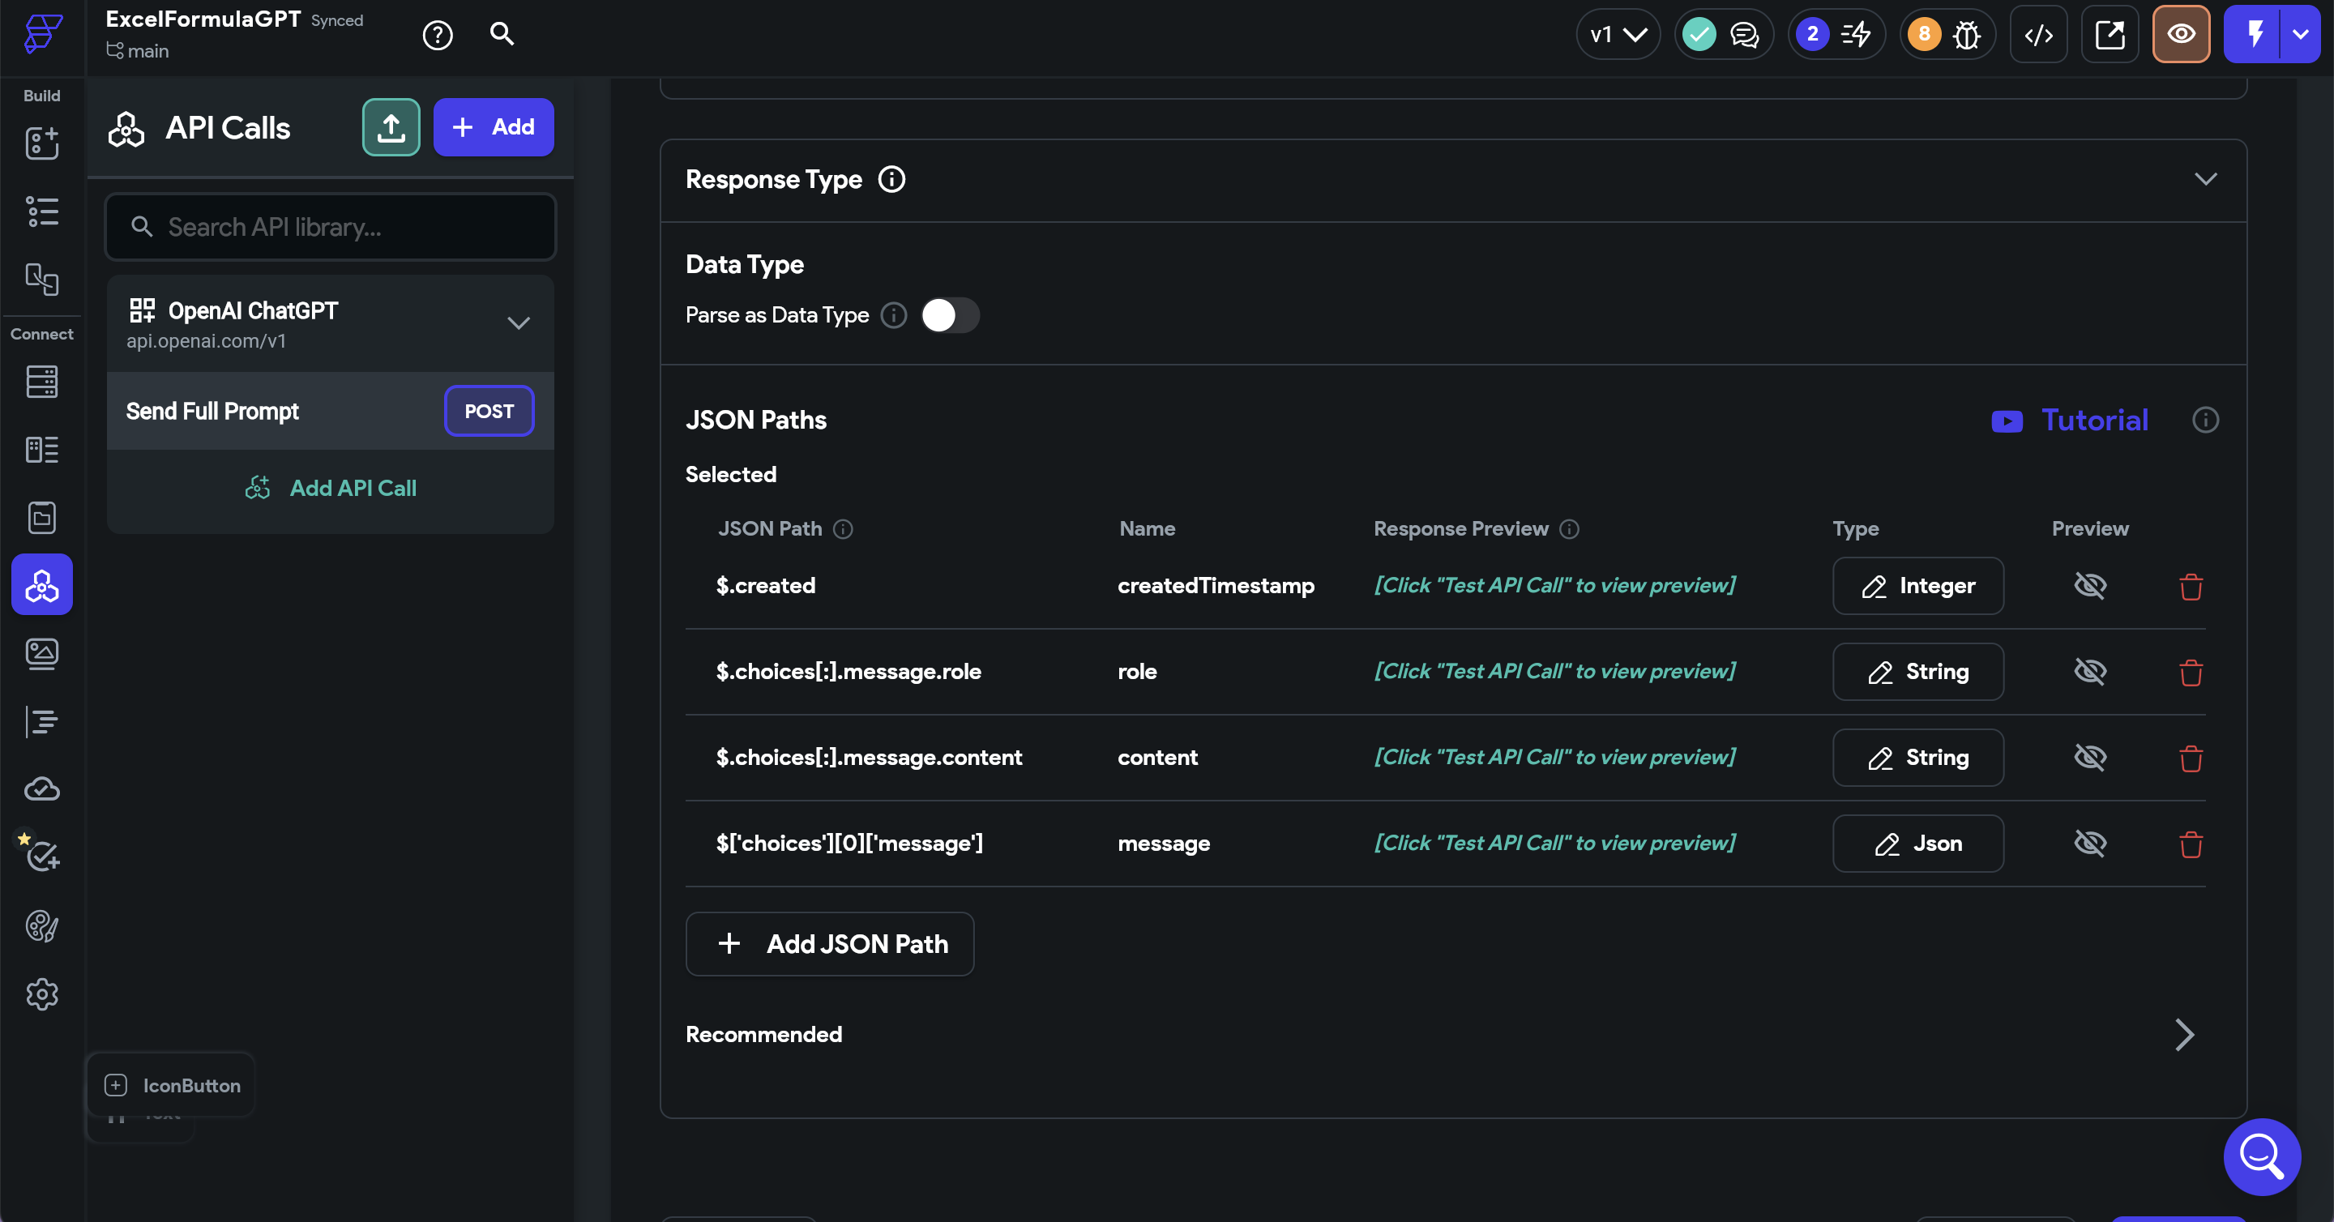This screenshot has height=1222, width=2334.
Task: Toggle Parse as Data Type switch
Action: click(950, 315)
